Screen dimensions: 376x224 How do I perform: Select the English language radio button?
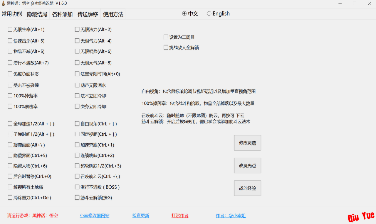[x=209, y=13]
